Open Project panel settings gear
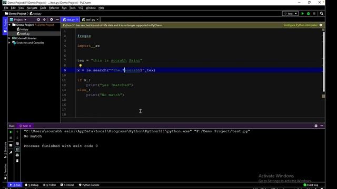This screenshot has height=189, width=337. (52, 19)
